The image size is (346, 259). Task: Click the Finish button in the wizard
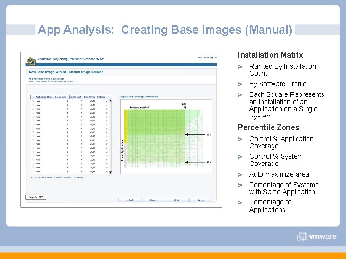pyautogui.click(x=177, y=200)
